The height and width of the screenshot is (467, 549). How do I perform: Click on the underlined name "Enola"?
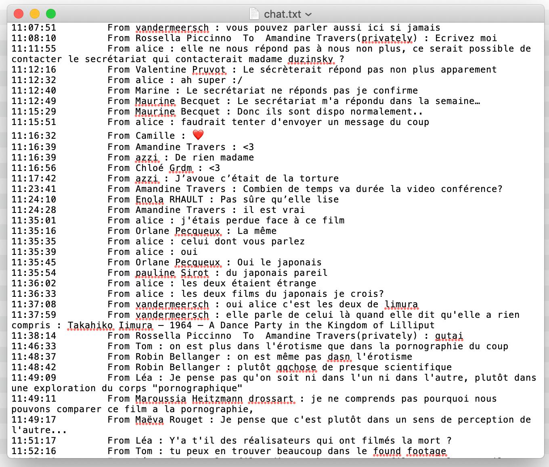point(149,200)
